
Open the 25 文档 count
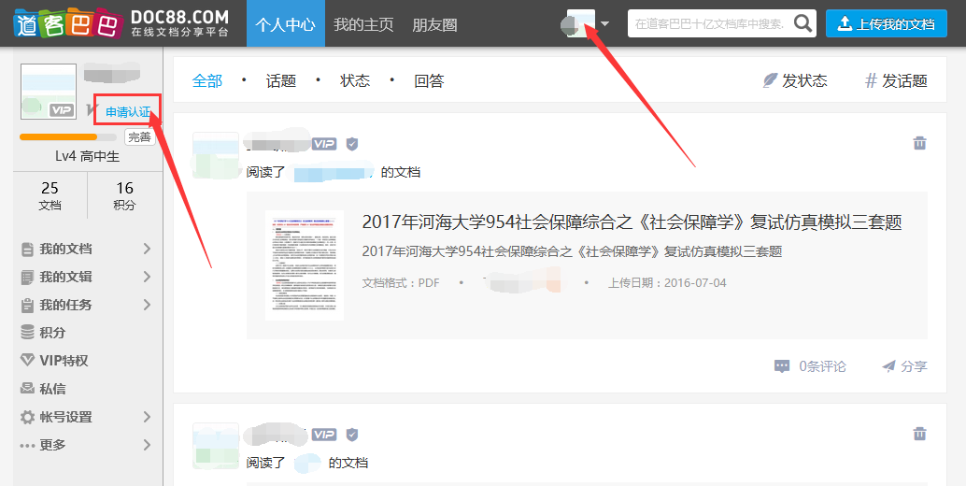coord(50,195)
